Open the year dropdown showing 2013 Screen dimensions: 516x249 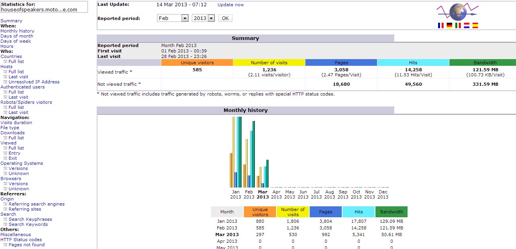203,18
